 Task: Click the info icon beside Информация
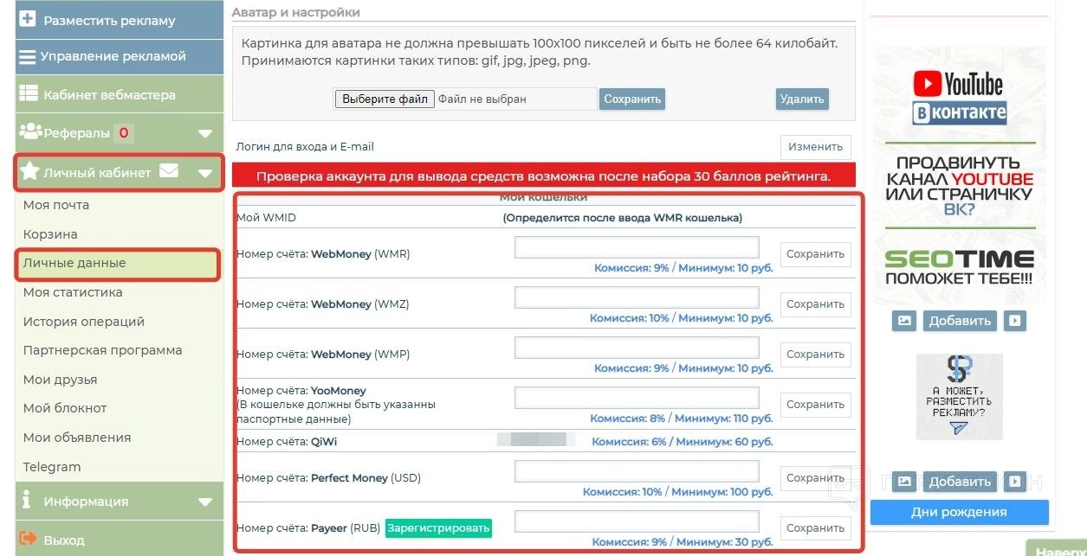[x=27, y=500]
